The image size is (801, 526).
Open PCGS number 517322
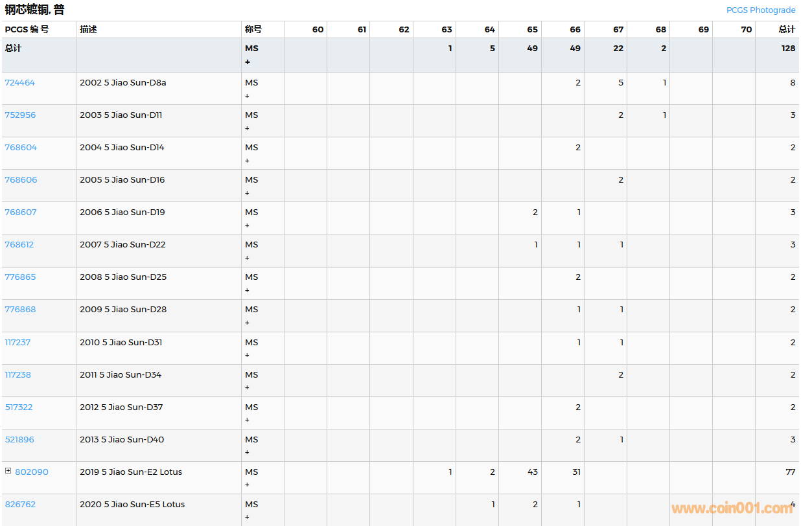point(19,407)
